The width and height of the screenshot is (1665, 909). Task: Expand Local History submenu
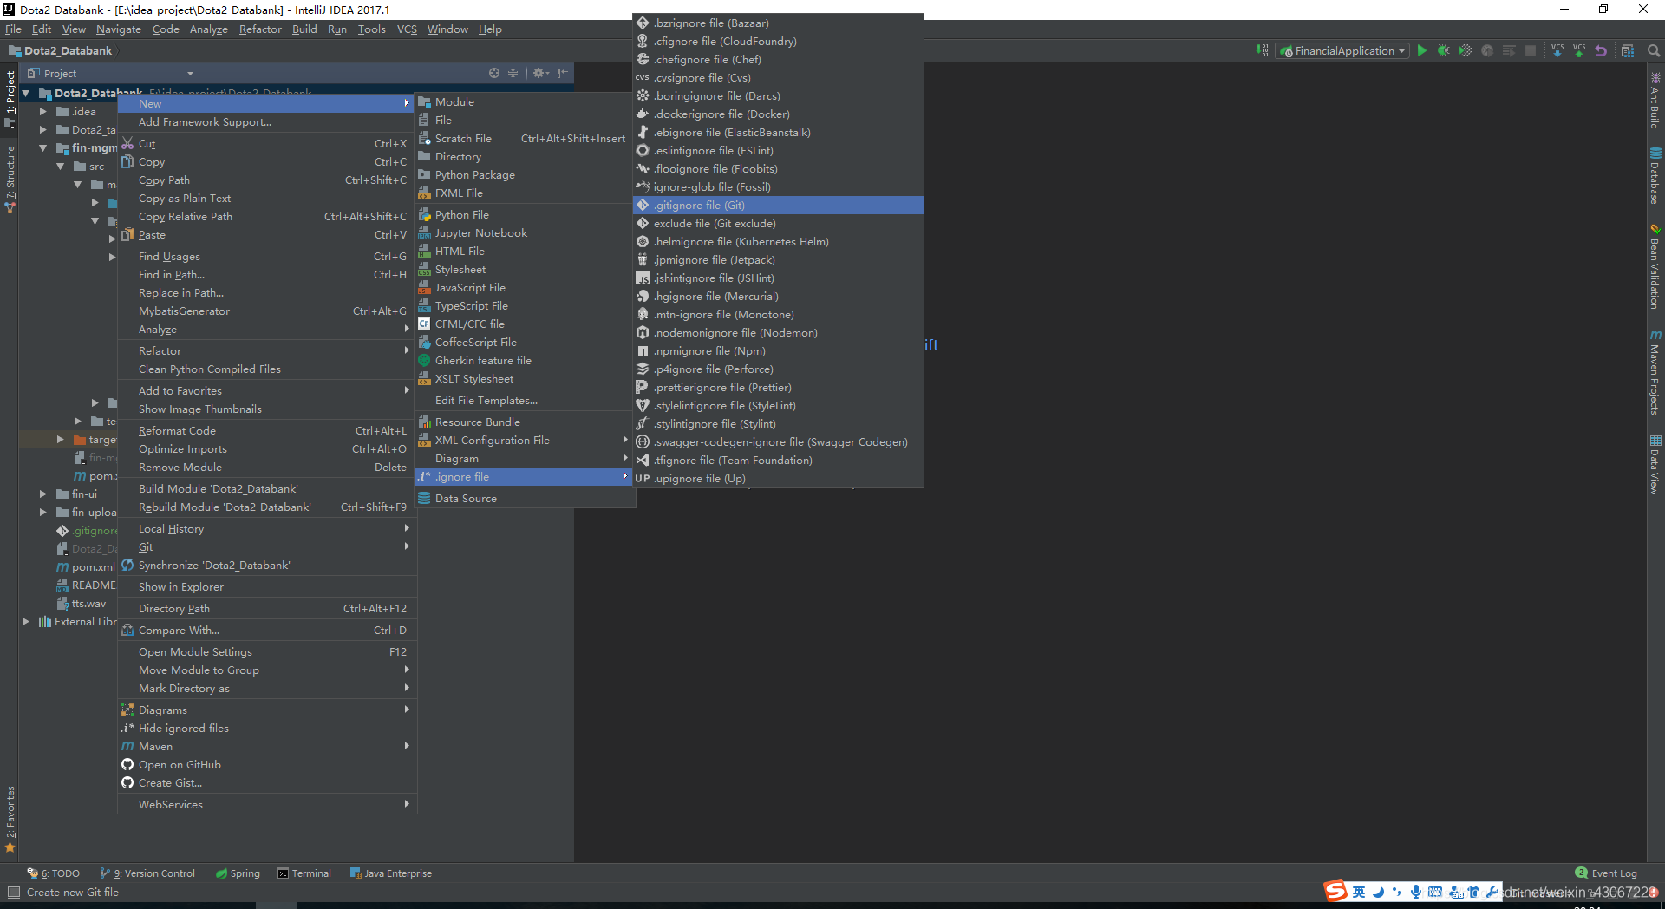[267, 529]
